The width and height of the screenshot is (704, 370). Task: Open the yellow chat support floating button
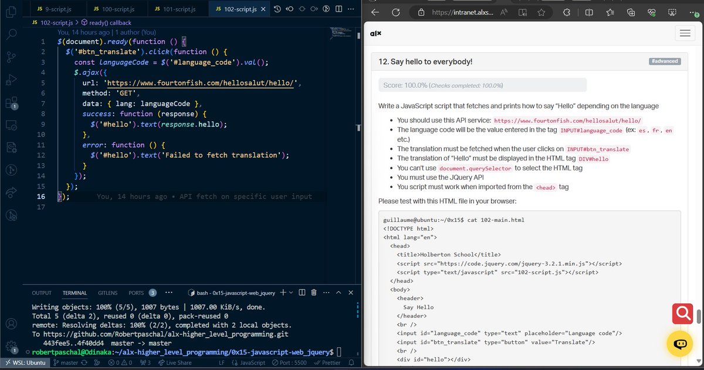coord(681,344)
